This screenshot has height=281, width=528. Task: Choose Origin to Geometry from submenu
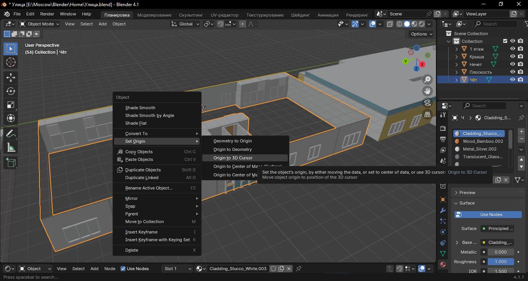[x=232, y=149]
